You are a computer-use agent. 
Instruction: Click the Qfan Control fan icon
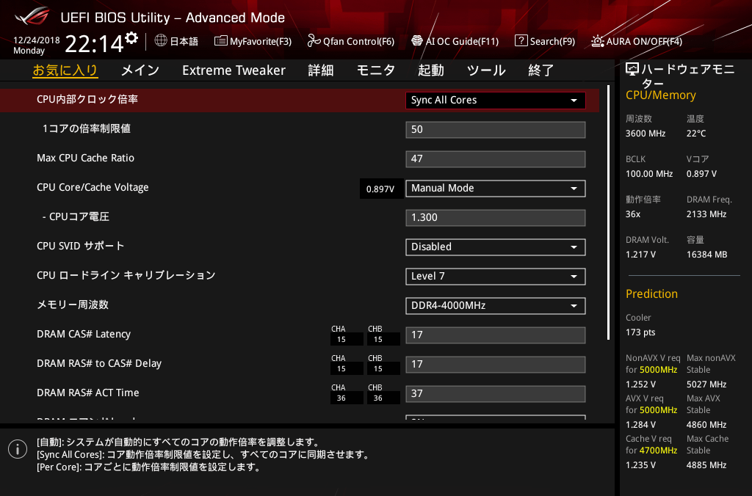click(314, 41)
